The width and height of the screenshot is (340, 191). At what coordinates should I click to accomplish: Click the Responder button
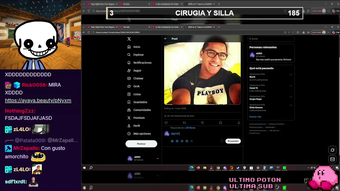coord(233,141)
